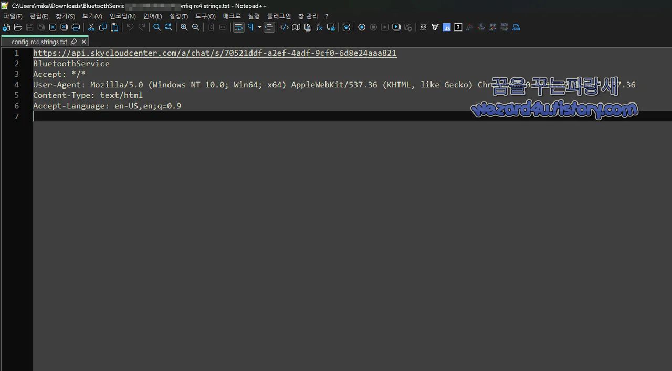This screenshot has height=371, width=672.
Task: Close the config rc4 strings.txt tab
Action: (x=83, y=42)
